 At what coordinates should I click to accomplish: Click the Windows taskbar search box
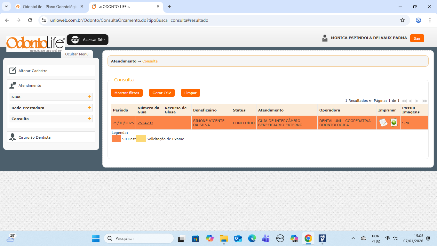(x=139, y=238)
